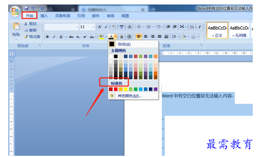The image size is (256, 157).
Task: Click 复制 to copy selection
Action: coord(31,30)
